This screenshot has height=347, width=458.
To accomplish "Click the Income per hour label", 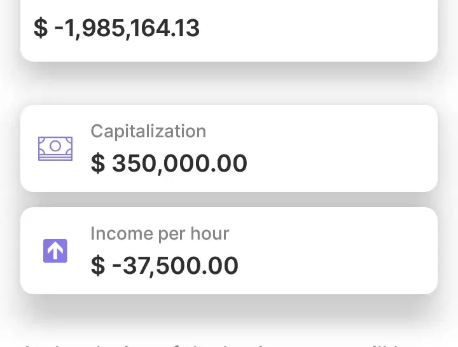I will [x=160, y=233].
